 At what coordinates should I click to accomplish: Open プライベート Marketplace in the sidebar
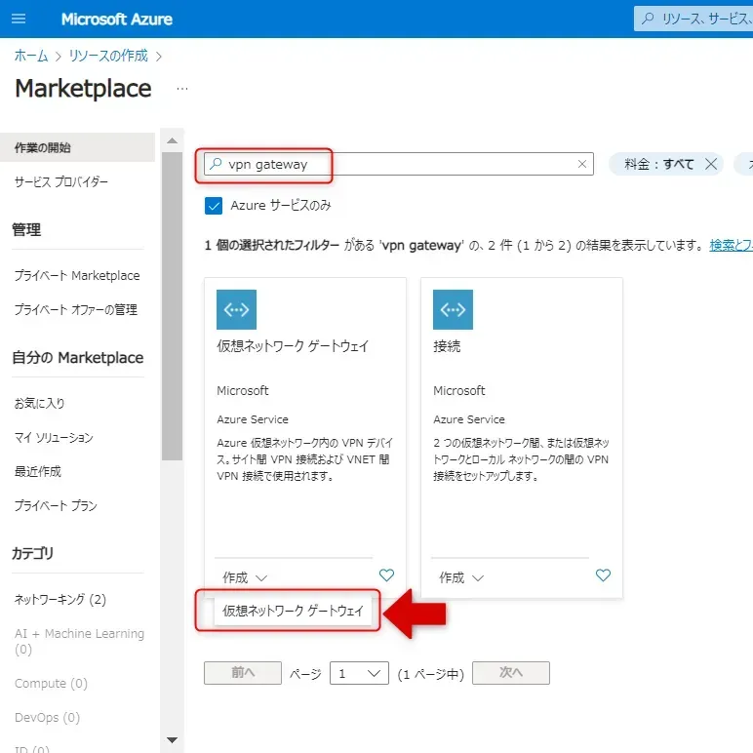coord(77,276)
